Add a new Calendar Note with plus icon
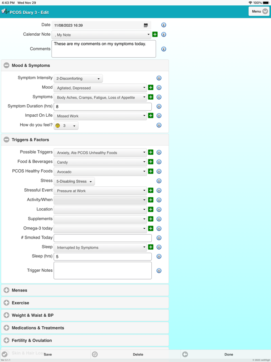The width and height of the screenshot is (271, 362). [x=155, y=34]
